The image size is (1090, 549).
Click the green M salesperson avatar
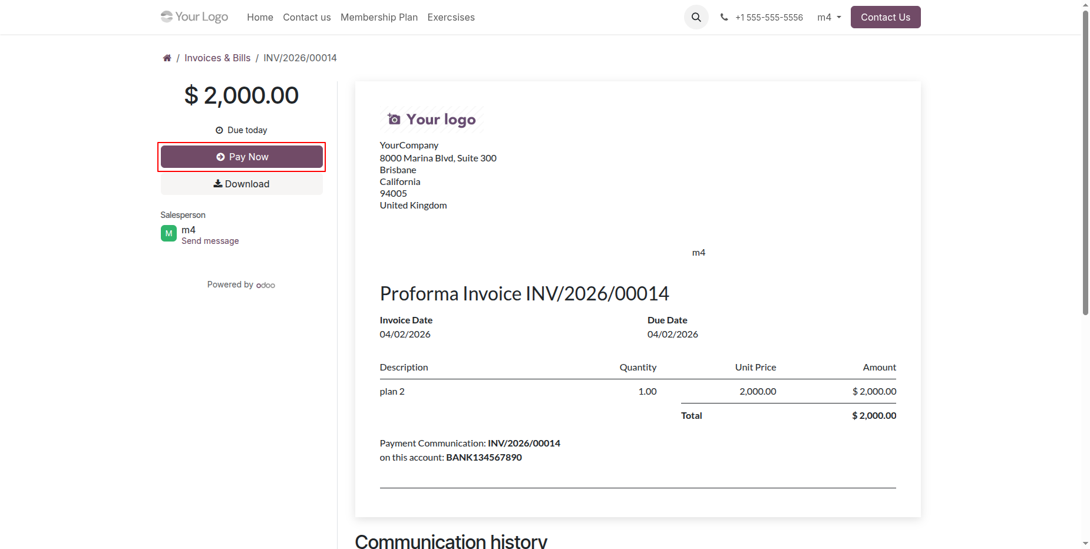pyautogui.click(x=169, y=233)
